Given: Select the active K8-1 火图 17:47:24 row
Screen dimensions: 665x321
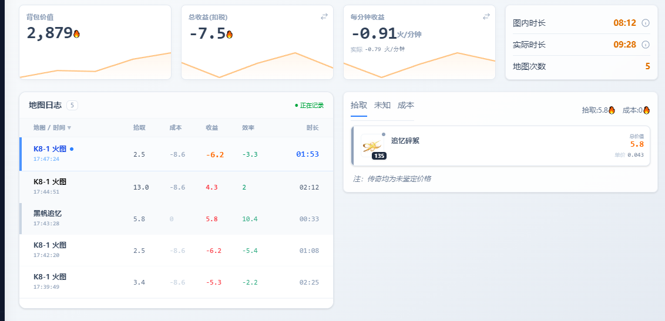Looking at the screenshot, I should 176,154.
